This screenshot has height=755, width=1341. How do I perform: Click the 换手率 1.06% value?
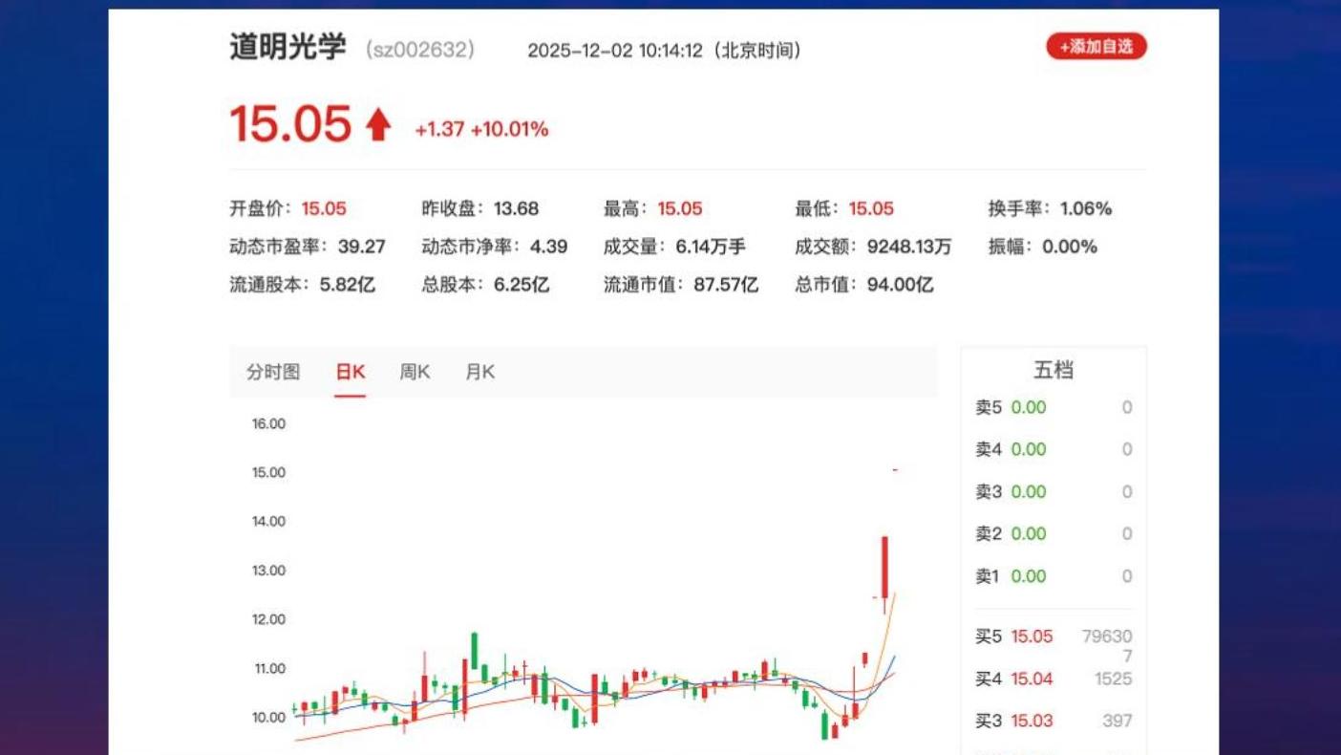[x=1085, y=208]
